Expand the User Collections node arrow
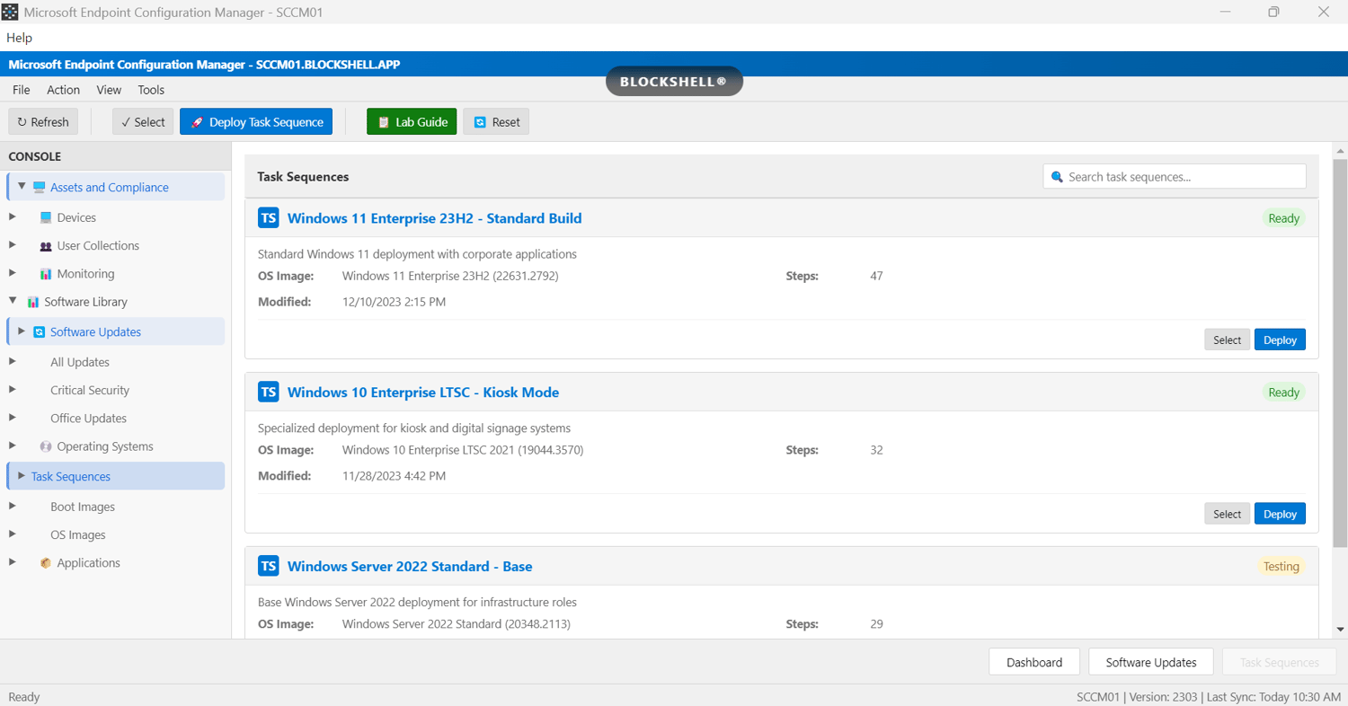 13,244
